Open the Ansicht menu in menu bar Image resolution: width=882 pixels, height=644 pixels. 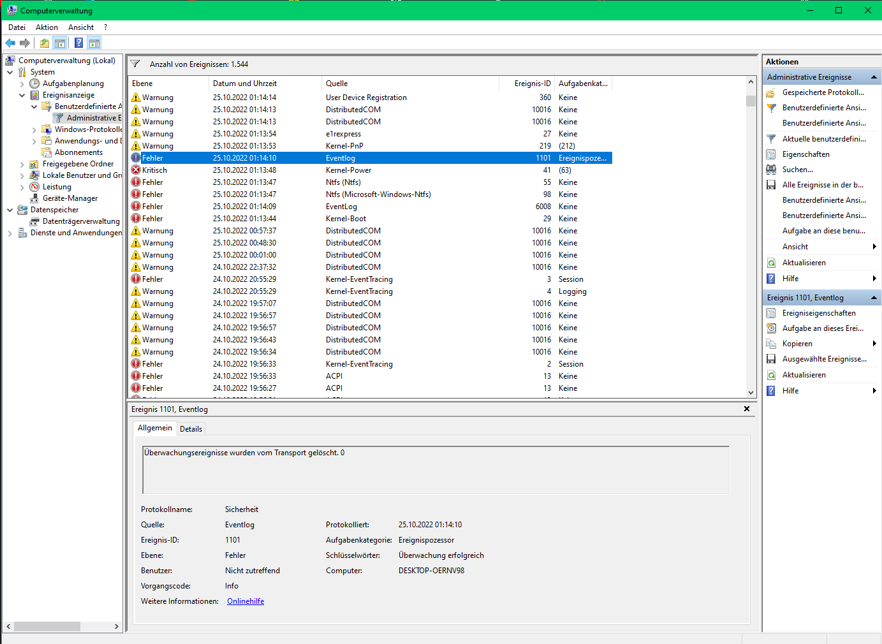(x=81, y=27)
